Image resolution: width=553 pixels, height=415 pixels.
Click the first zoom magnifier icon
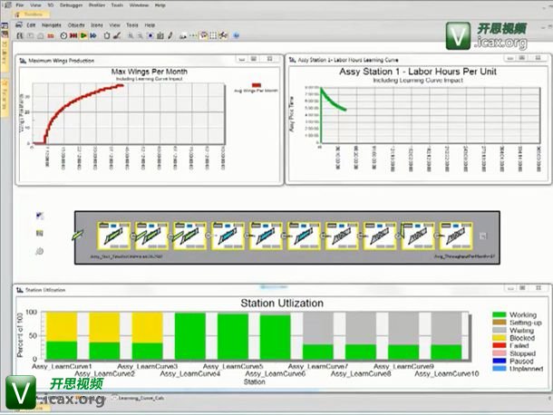click(131, 35)
